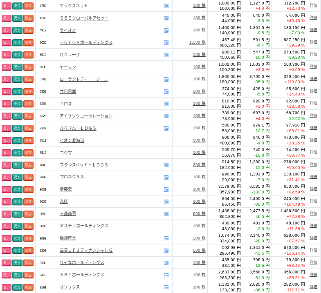Screen dimensions: 321x293
Task: Open the ライオン stock link
Action: coord(68,31)
